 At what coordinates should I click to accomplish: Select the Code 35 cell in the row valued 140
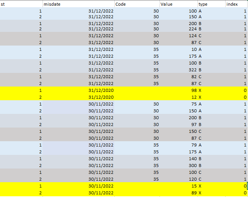(137, 159)
